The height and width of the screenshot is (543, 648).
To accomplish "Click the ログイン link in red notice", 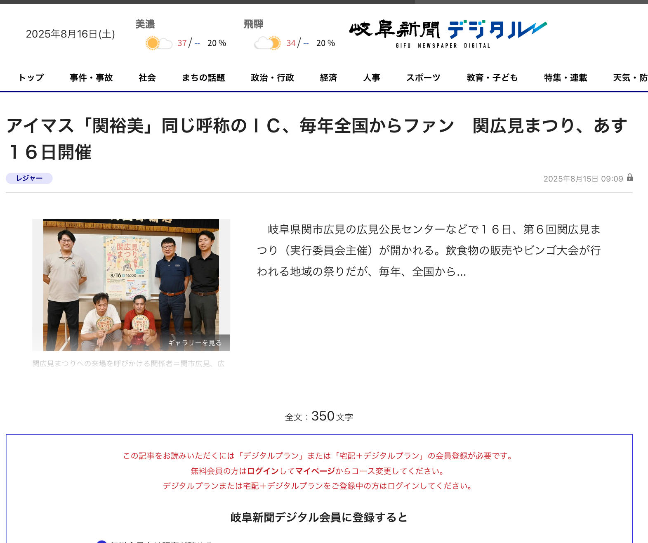I will point(263,471).
